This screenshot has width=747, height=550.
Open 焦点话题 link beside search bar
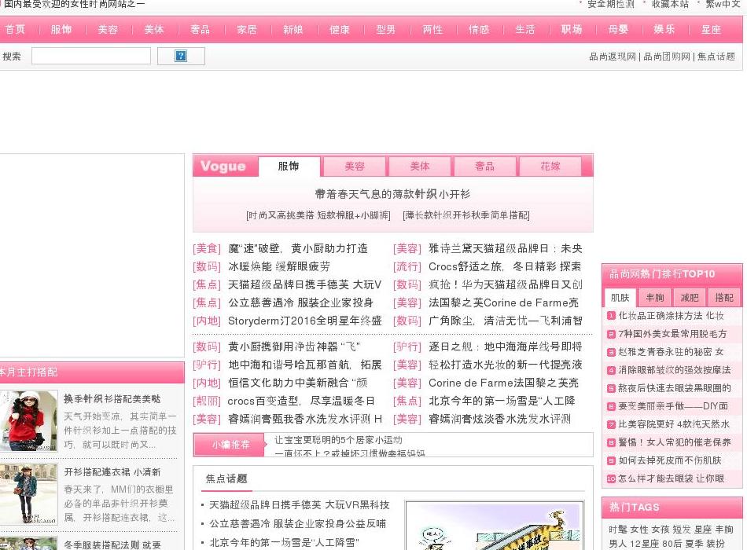(716, 57)
